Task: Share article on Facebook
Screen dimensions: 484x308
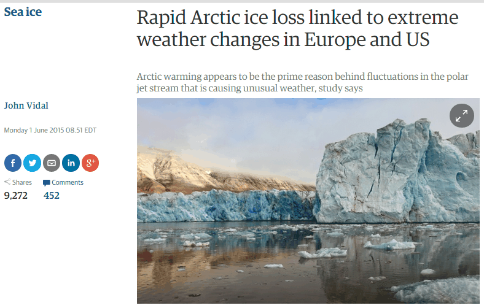Action: pos(13,163)
